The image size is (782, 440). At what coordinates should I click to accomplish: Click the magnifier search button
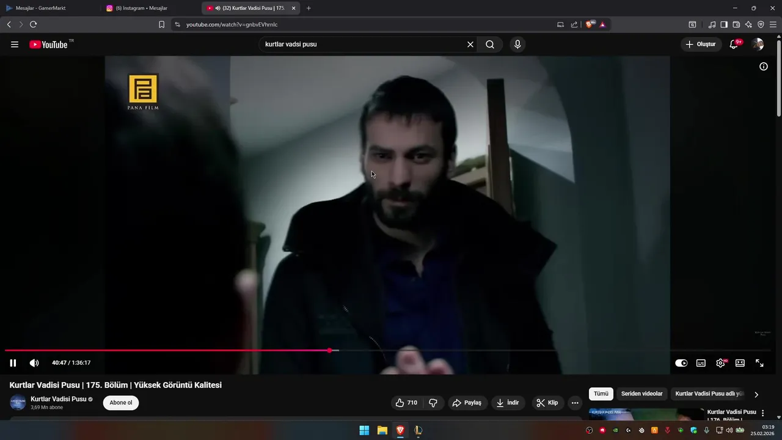[490, 45]
